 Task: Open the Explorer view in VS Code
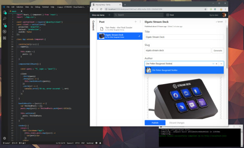(4, 12)
